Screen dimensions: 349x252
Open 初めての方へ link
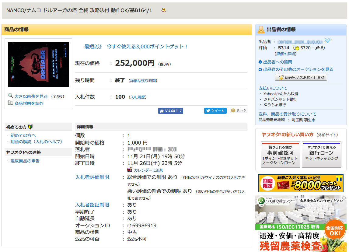point(23,135)
